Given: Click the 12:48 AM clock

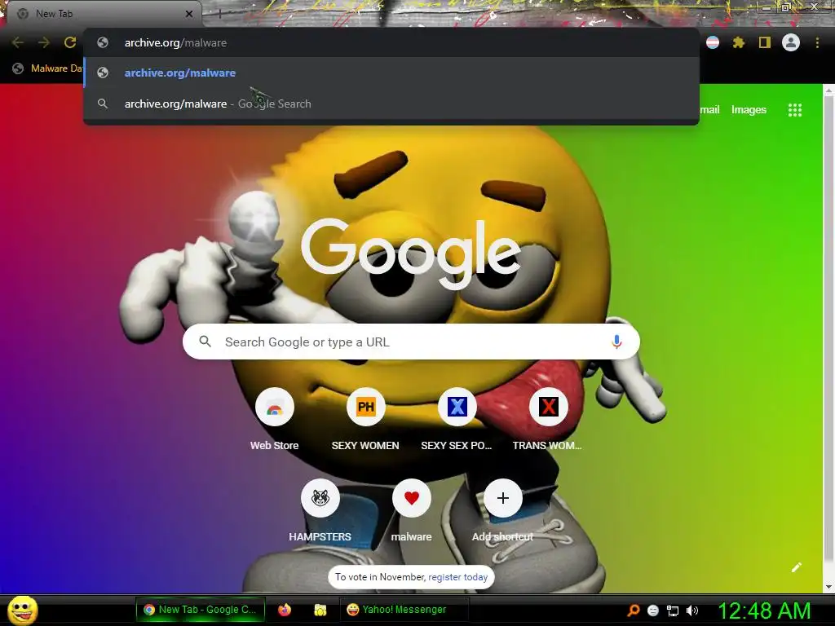Looking at the screenshot, I should pyautogui.click(x=764, y=611).
